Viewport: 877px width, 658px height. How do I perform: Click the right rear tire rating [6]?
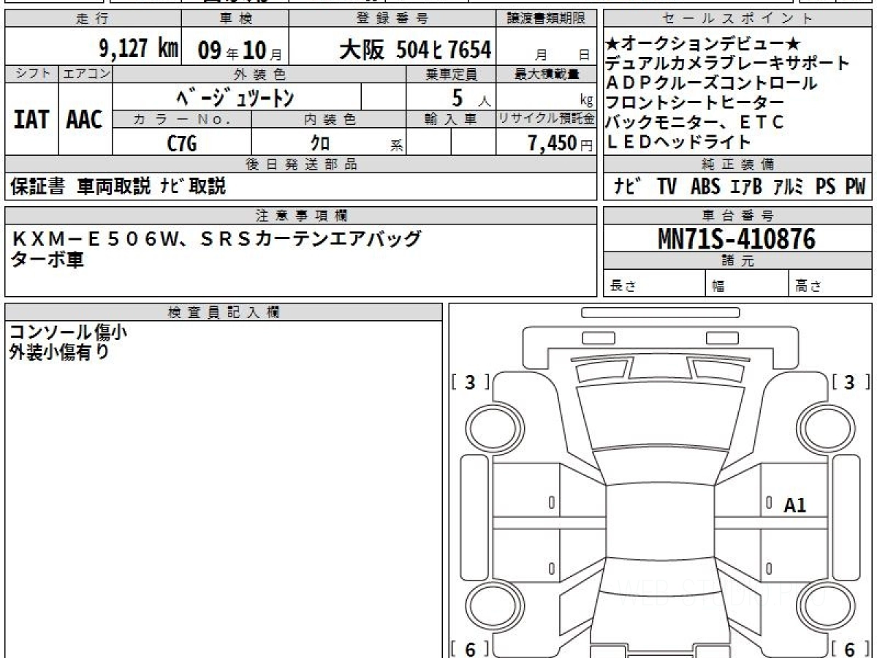coord(851,649)
